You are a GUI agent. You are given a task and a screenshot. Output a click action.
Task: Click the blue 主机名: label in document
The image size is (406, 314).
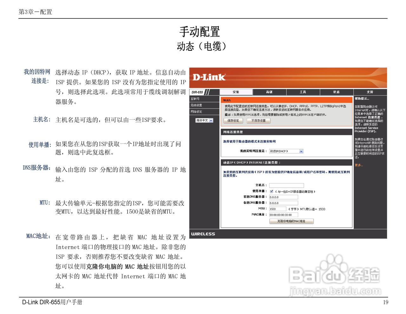pyautogui.click(x=42, y=119)
